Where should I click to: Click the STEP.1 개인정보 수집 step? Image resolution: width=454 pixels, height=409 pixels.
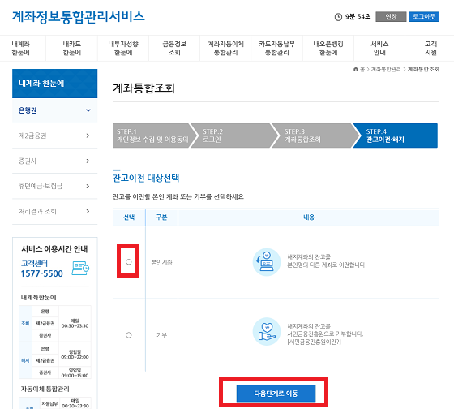pos(152,136)
